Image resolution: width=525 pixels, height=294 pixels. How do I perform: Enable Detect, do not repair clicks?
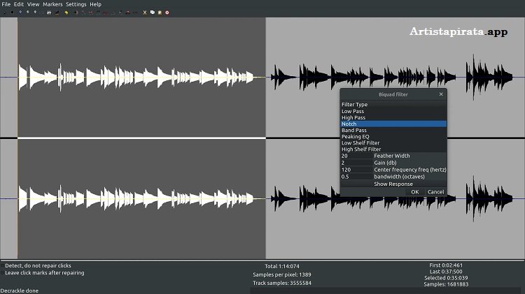2,266
